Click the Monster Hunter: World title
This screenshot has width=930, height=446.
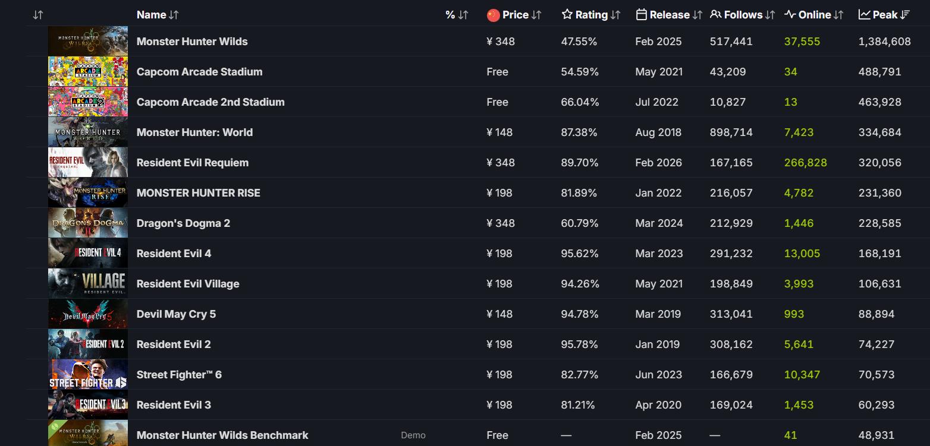[x=194, y=132]
